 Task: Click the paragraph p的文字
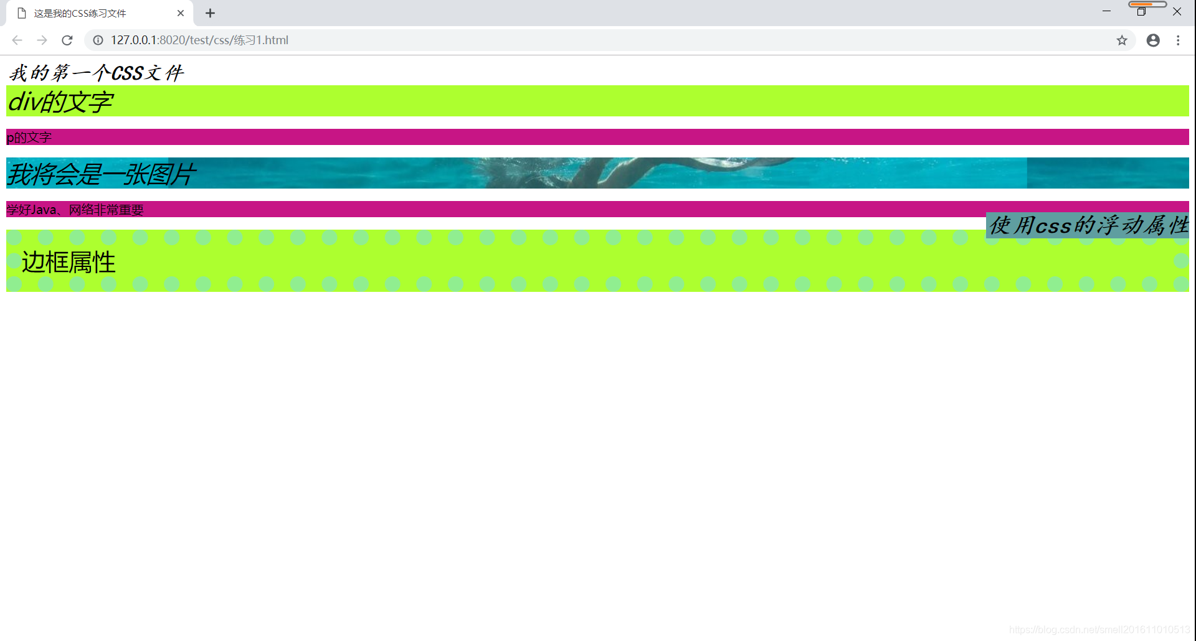tap(29, 138)
